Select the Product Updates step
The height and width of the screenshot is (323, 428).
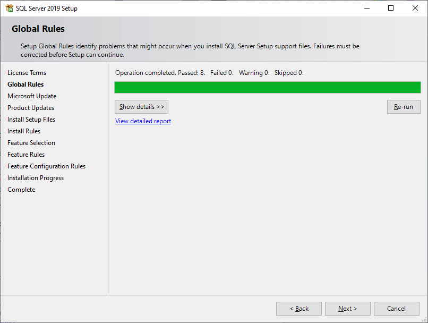(x=30, y=107)
